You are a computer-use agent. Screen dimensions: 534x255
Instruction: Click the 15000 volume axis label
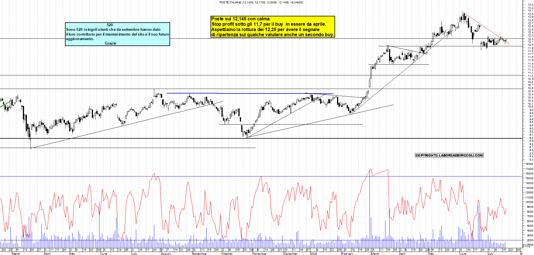click(529, 178)
